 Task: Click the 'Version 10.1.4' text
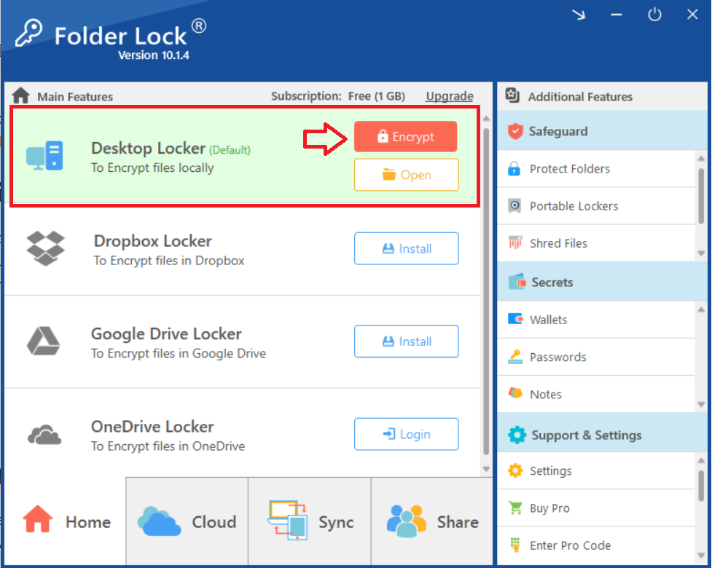(x=154, y=55)
